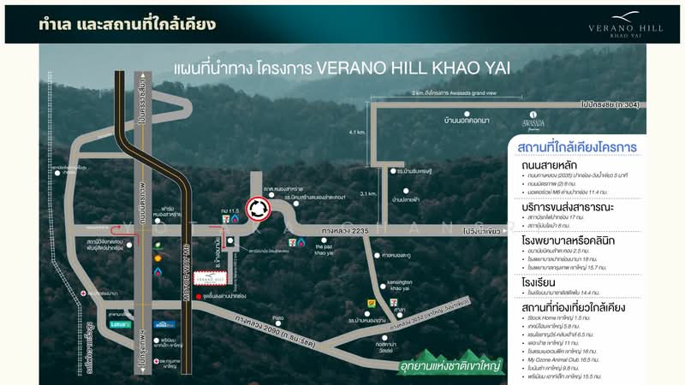The height and width of the screenshot is (385, 685).
Task: Click the green mountain Khao Yai national park graphic
Action: (x=452, y=361)
